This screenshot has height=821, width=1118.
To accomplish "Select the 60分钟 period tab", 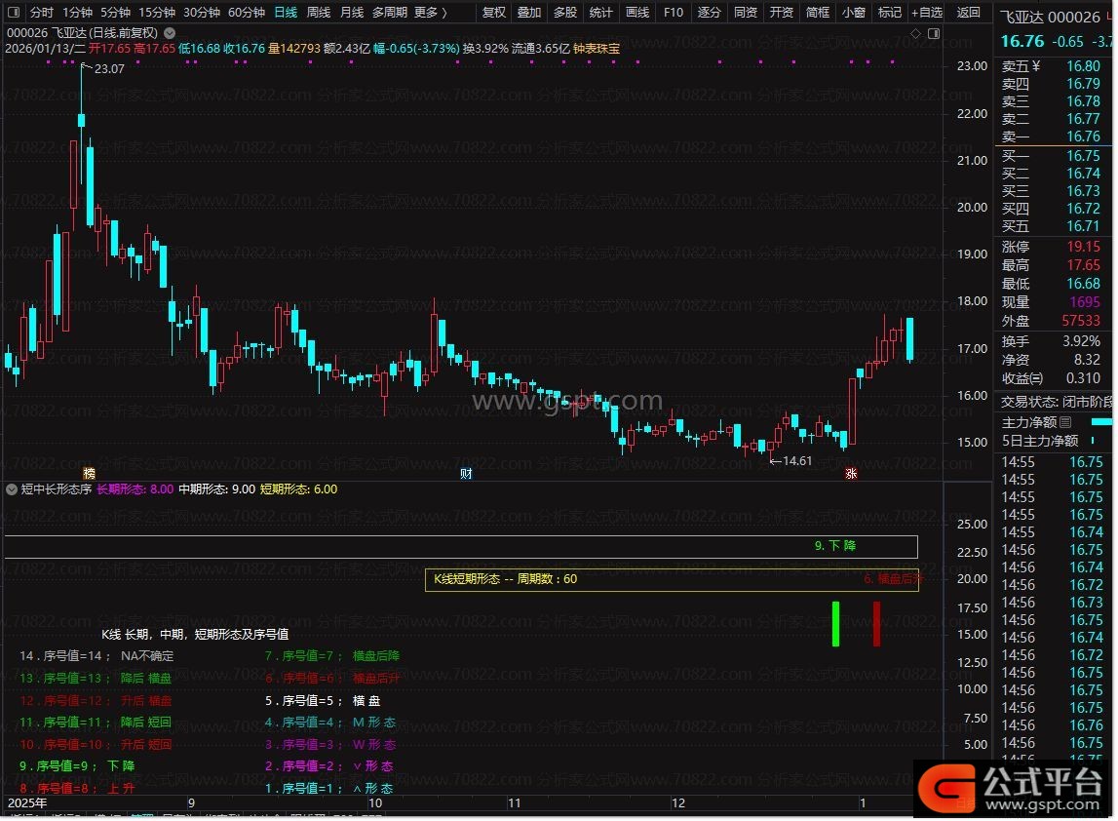I will [246, 13].
